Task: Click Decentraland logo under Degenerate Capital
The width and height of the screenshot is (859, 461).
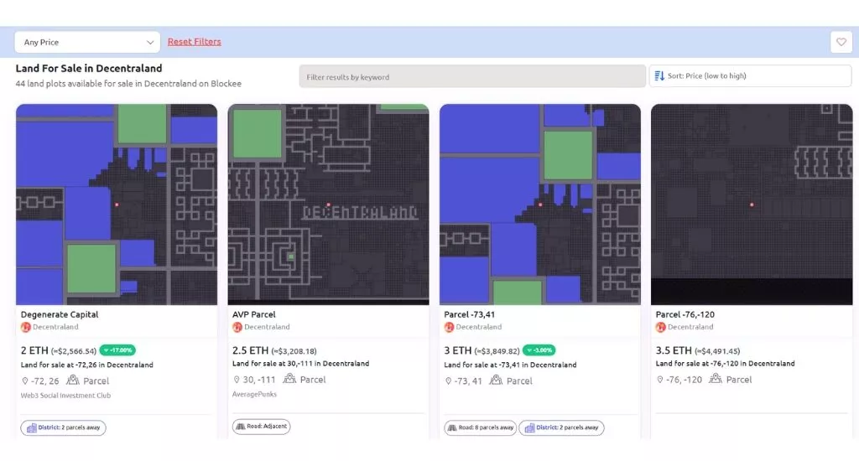Action: 25,327
